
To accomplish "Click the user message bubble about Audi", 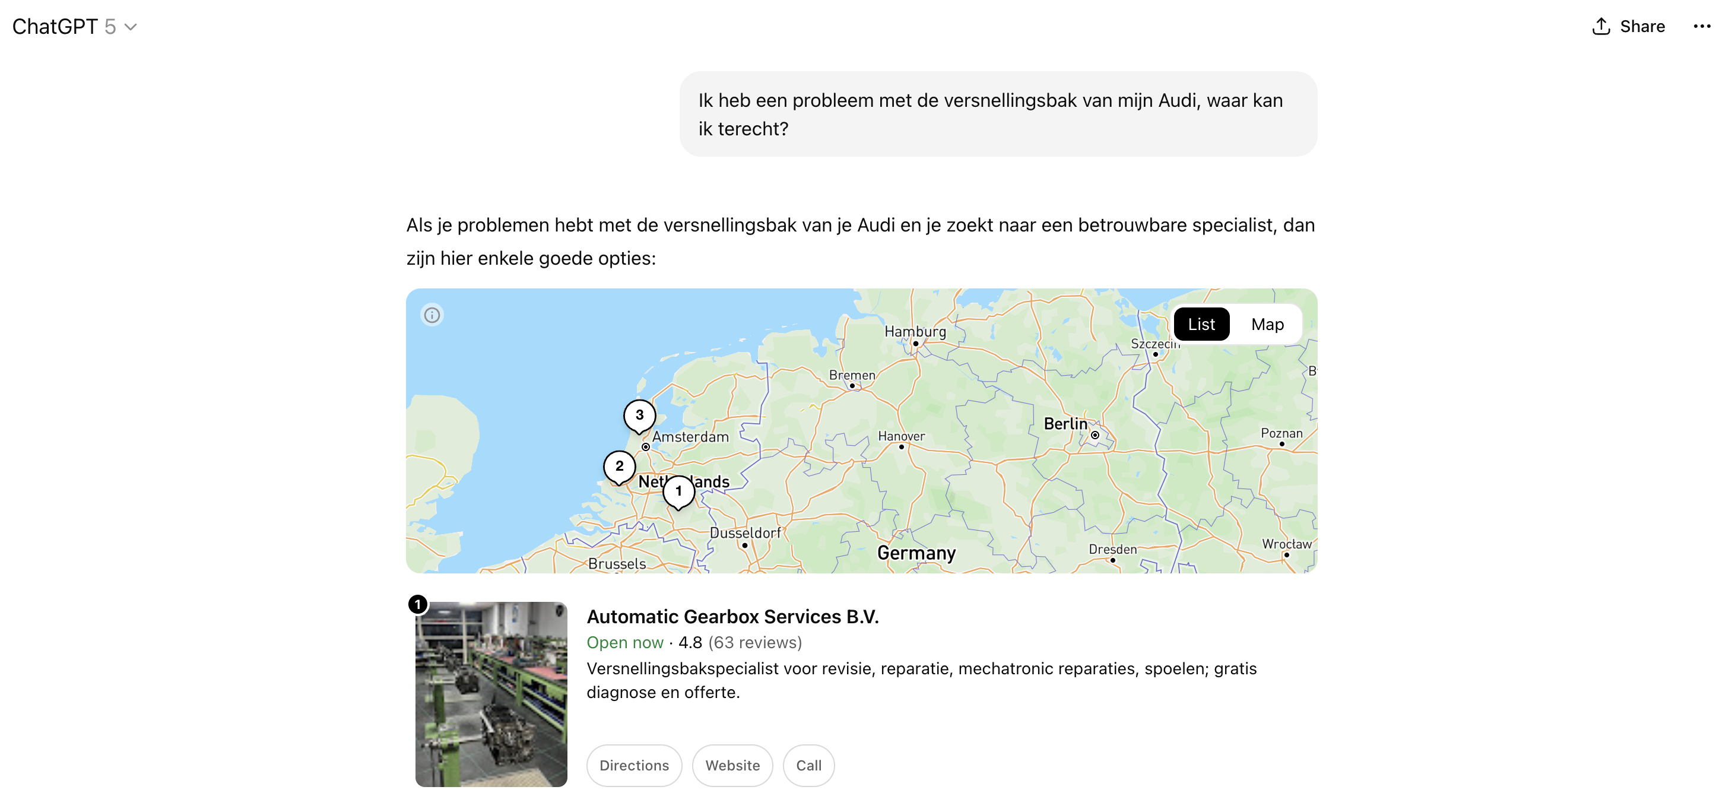I will 998,115.
